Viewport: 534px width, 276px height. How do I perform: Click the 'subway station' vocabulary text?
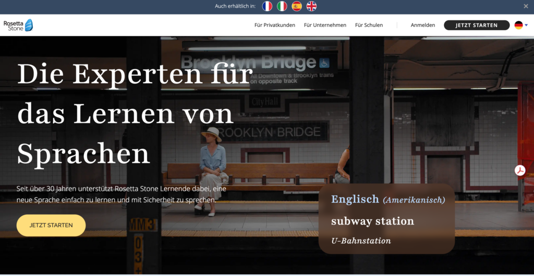click(372, 221)
